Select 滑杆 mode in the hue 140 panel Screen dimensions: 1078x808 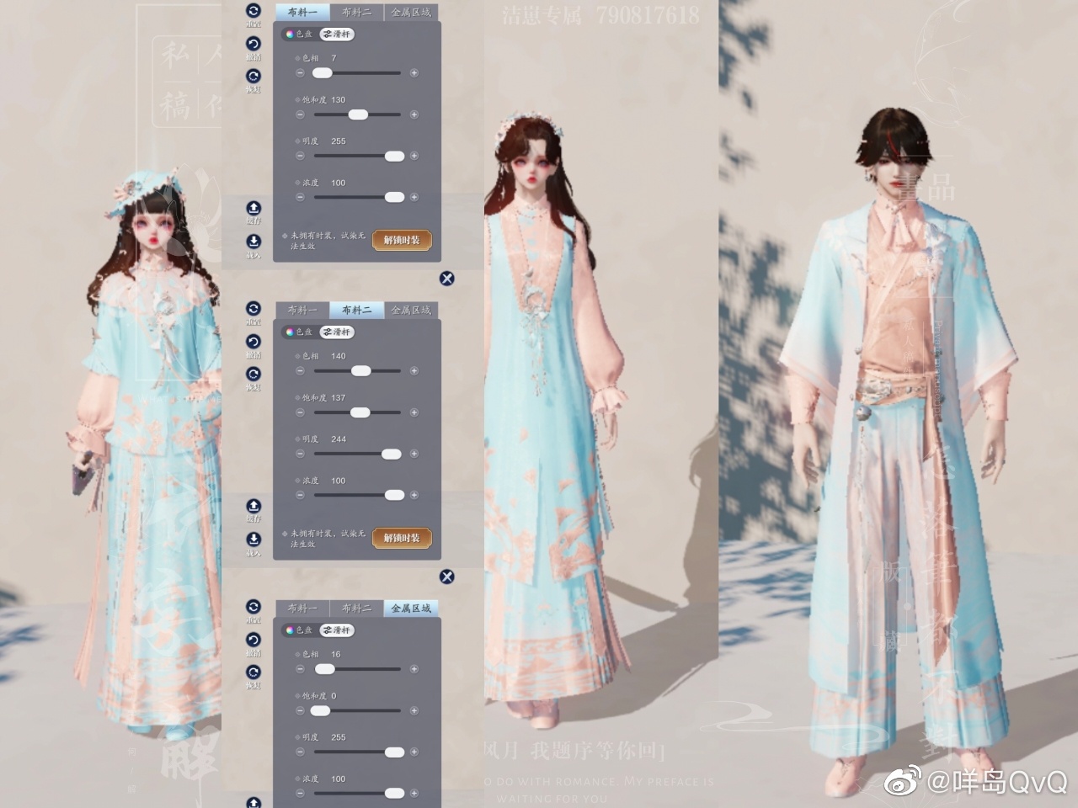click(337, 332)
